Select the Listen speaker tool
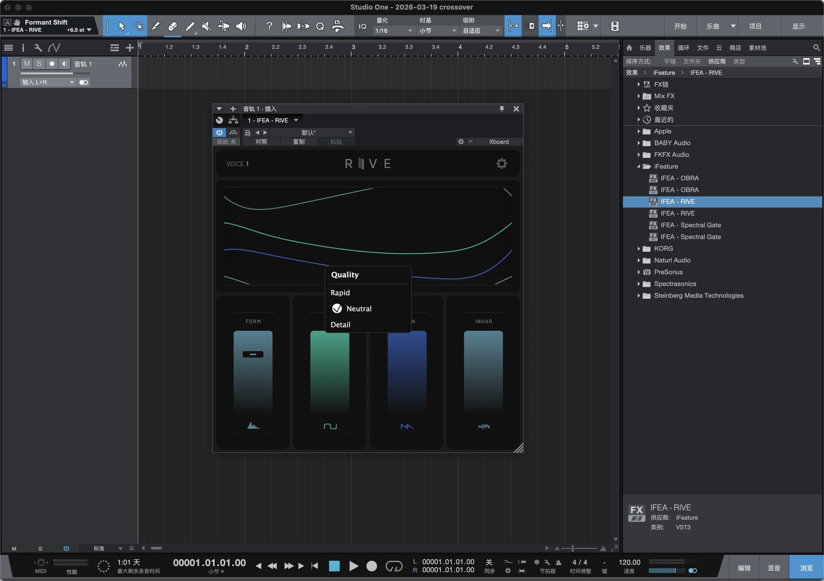This screenshot has height=581, width=824. coord(241,27)
